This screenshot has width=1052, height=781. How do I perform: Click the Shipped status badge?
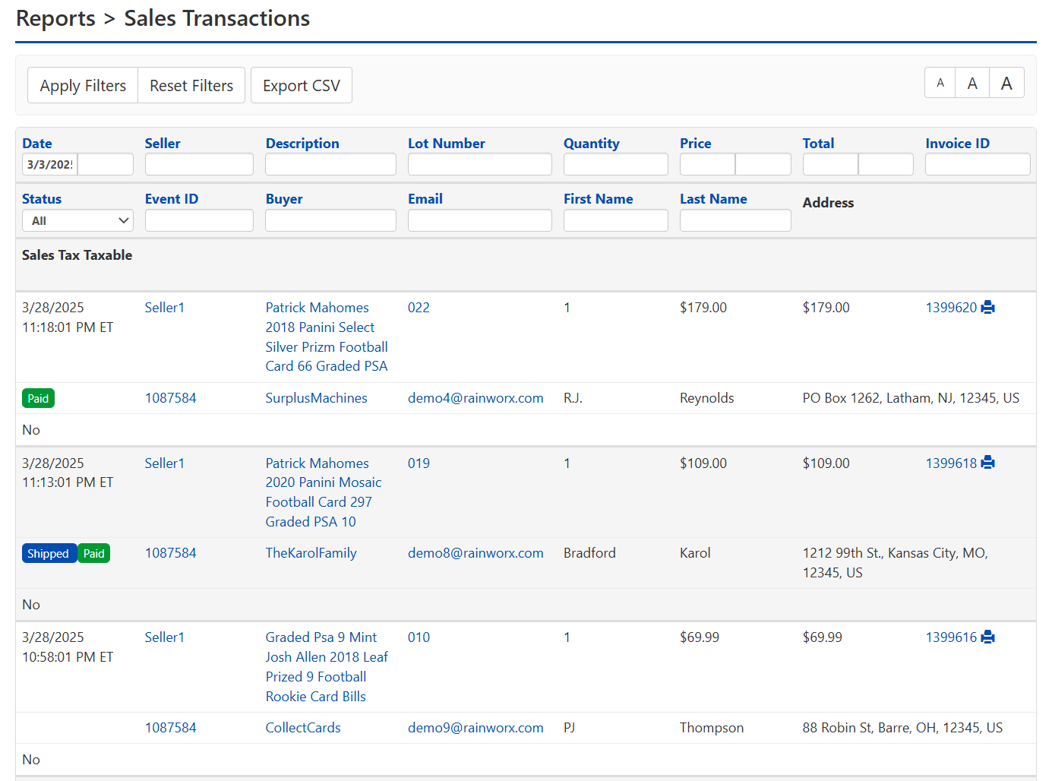coord(49,554)
